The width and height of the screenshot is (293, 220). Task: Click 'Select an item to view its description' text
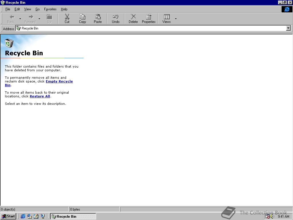pos(35,104)
